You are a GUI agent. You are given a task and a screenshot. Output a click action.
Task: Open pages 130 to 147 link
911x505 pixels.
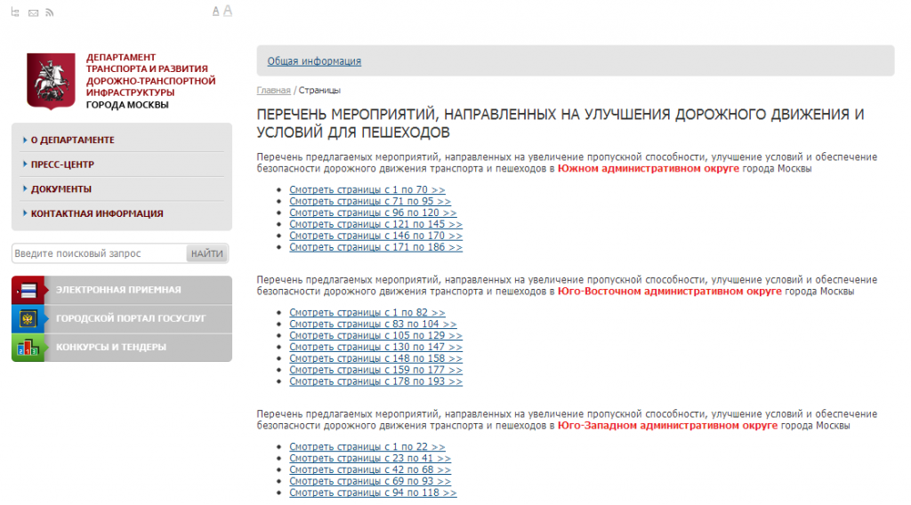click(x=376, y=347)
